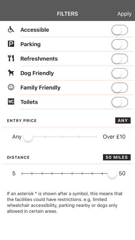Screen dimensions: 135x240
Task: Enable the Dog Friendly switch
Action: point(120,73)
